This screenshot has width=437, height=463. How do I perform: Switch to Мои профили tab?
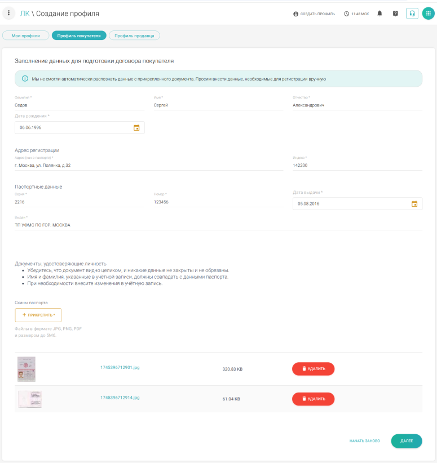pos(26,35)
